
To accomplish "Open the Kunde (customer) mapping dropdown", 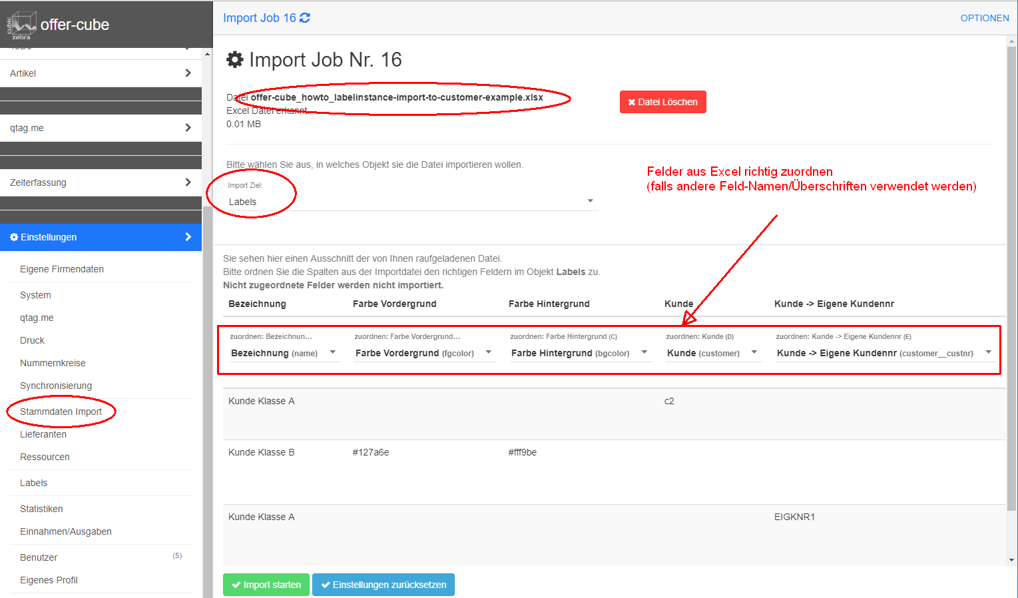I will pyautogui.click(x=713, y=353).
